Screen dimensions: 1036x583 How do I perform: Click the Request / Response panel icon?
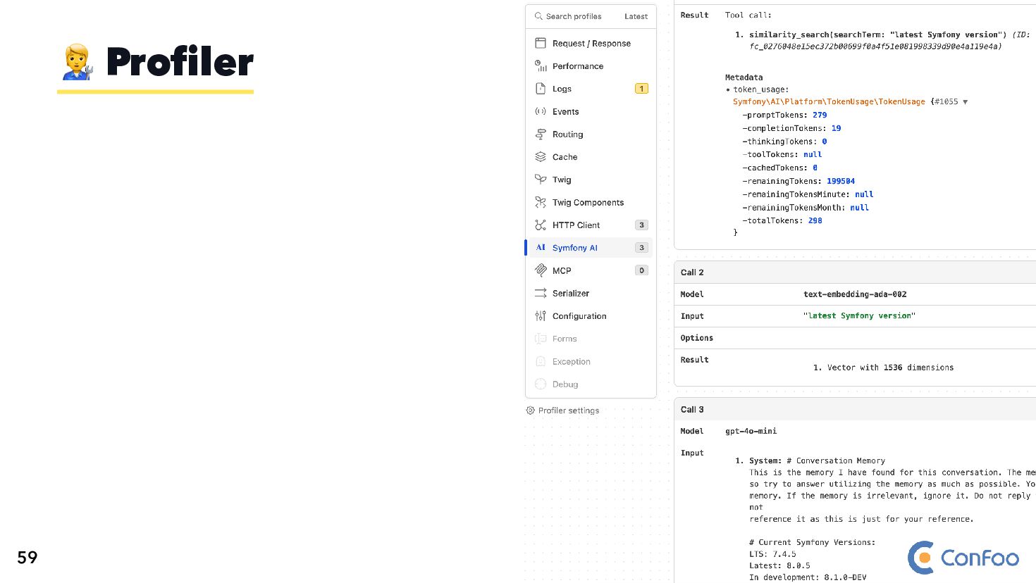click(x=541, y=43)
